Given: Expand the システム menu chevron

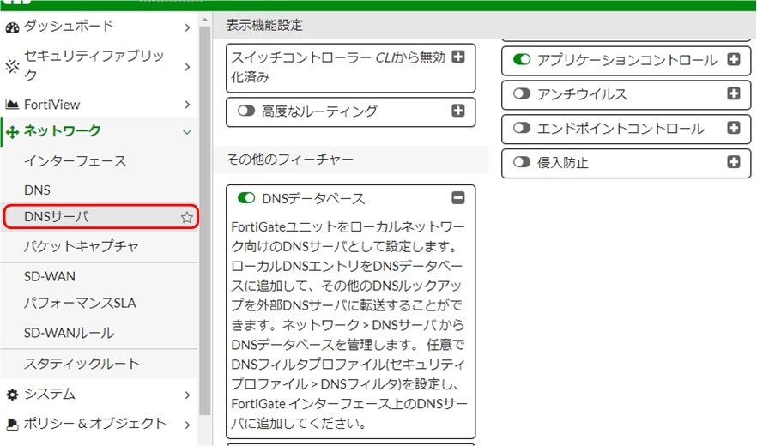Looking at the screenshot, I should (x=187, y=395).
